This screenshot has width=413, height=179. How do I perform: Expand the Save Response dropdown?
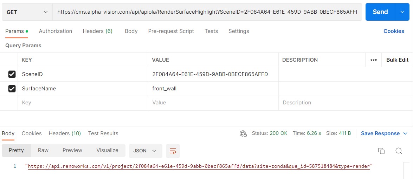pos(405,133)
